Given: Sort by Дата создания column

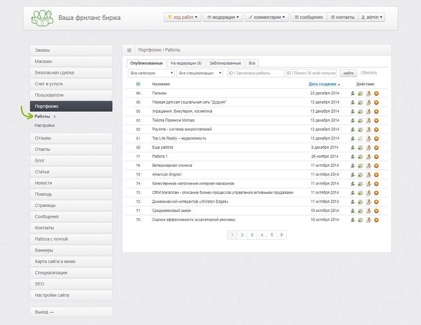Looking at the screenshot, I should [323, 84].
